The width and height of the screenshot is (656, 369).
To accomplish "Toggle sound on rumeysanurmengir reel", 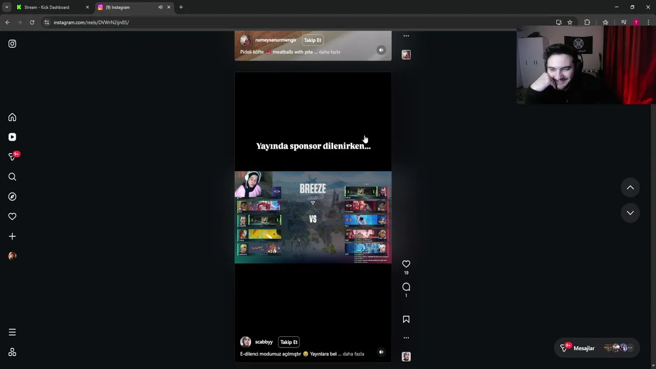I will [381, 50].
